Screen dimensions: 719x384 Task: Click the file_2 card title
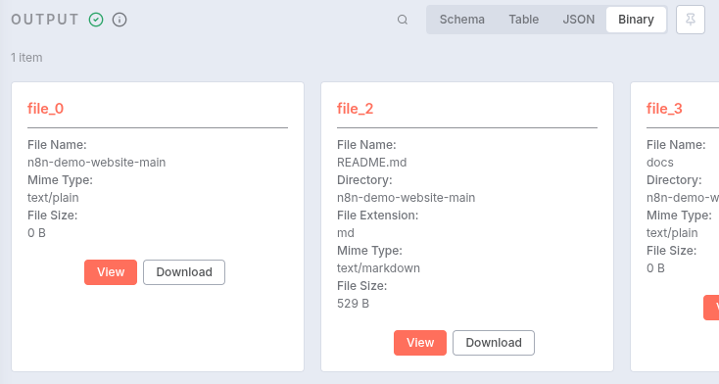pos(355,109)
